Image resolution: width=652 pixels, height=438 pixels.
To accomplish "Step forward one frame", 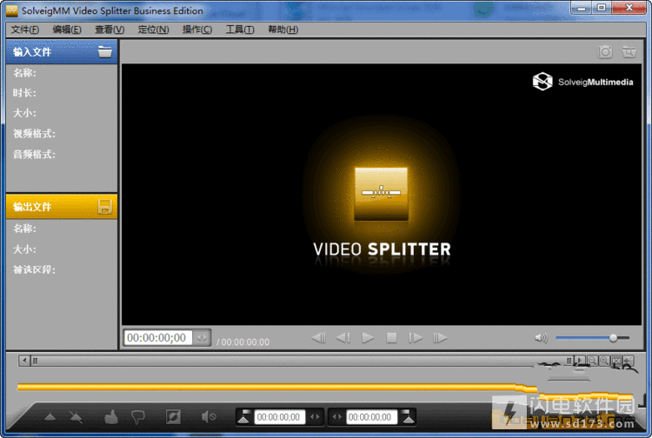I will [x=415, y=338].
